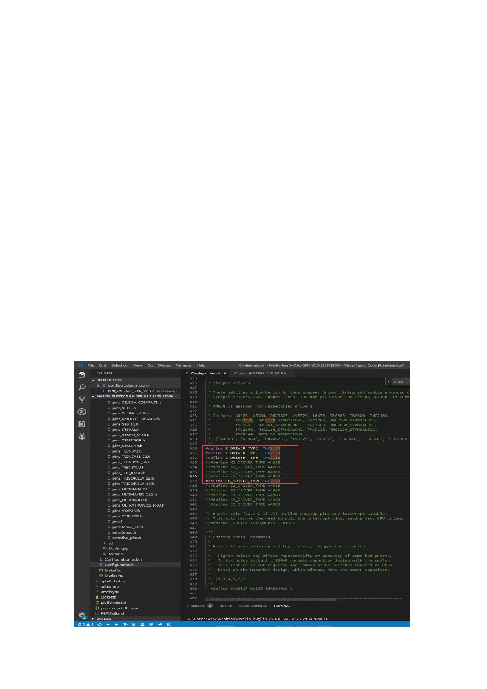This screenshot has width=487, height=689.
Task: Click PlatformIO Build checkmark icon
Action: coord(108,624)
